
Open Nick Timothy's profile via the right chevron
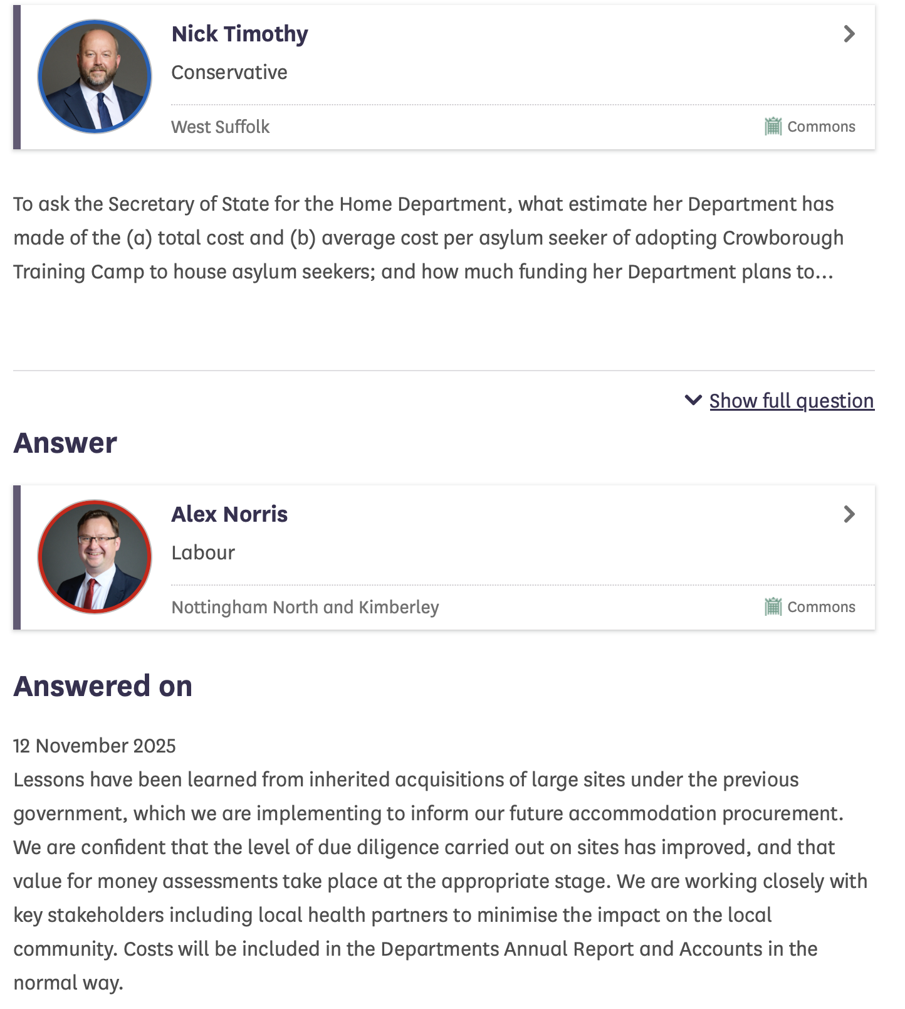click(849, 34)
